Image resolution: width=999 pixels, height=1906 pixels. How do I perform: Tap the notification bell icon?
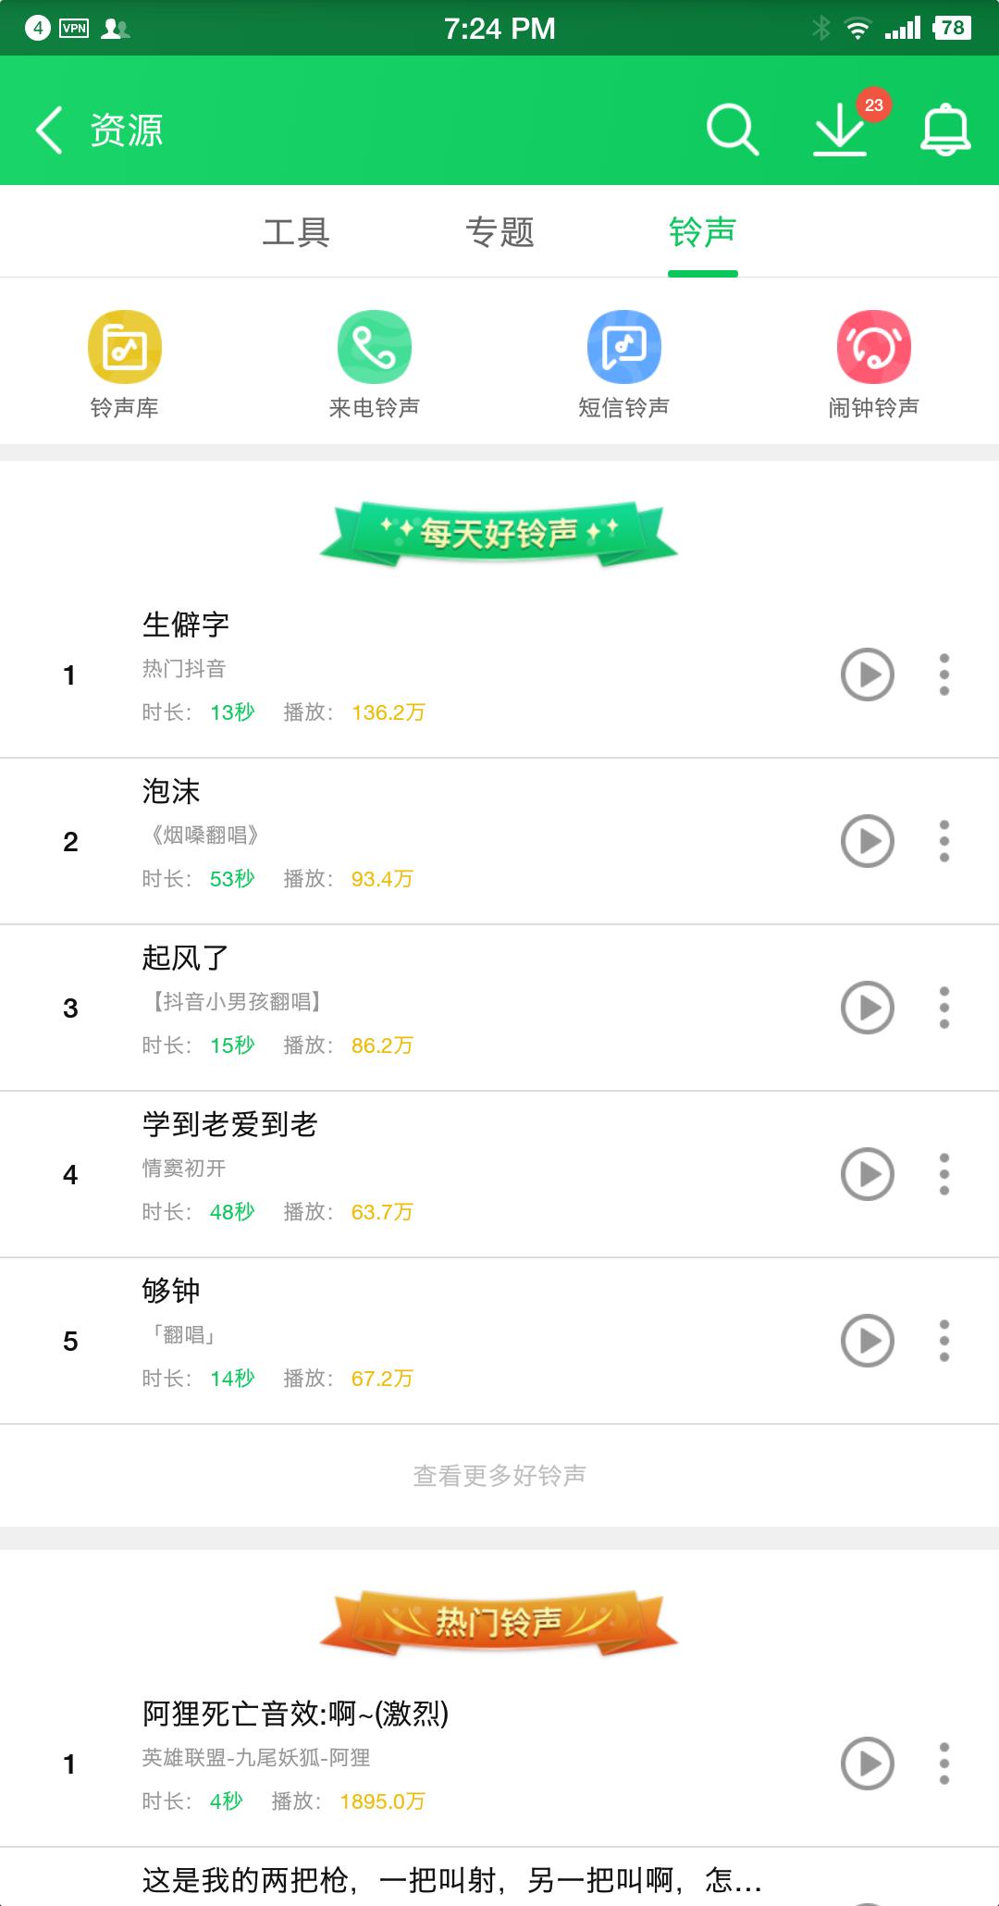tap(945, 129)
